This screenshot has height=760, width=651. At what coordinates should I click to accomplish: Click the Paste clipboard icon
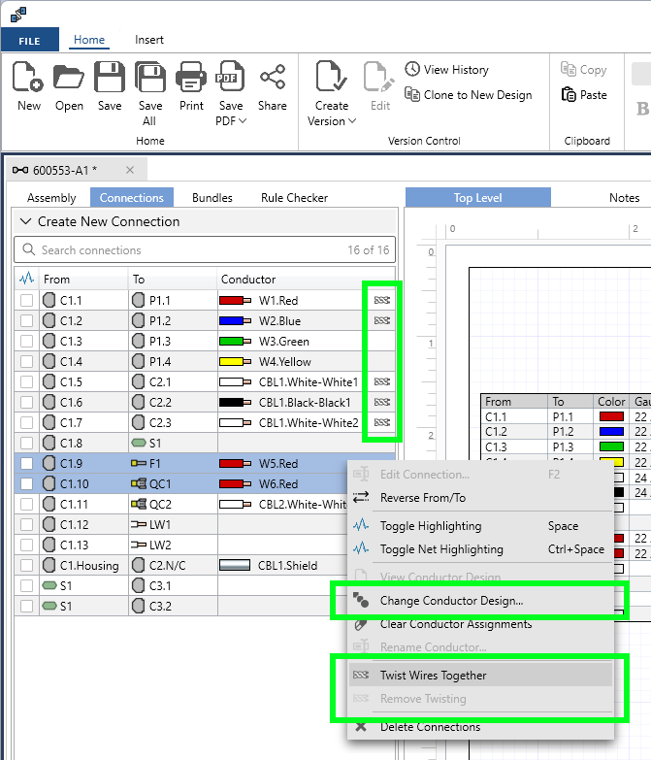(x=569, y=94)
